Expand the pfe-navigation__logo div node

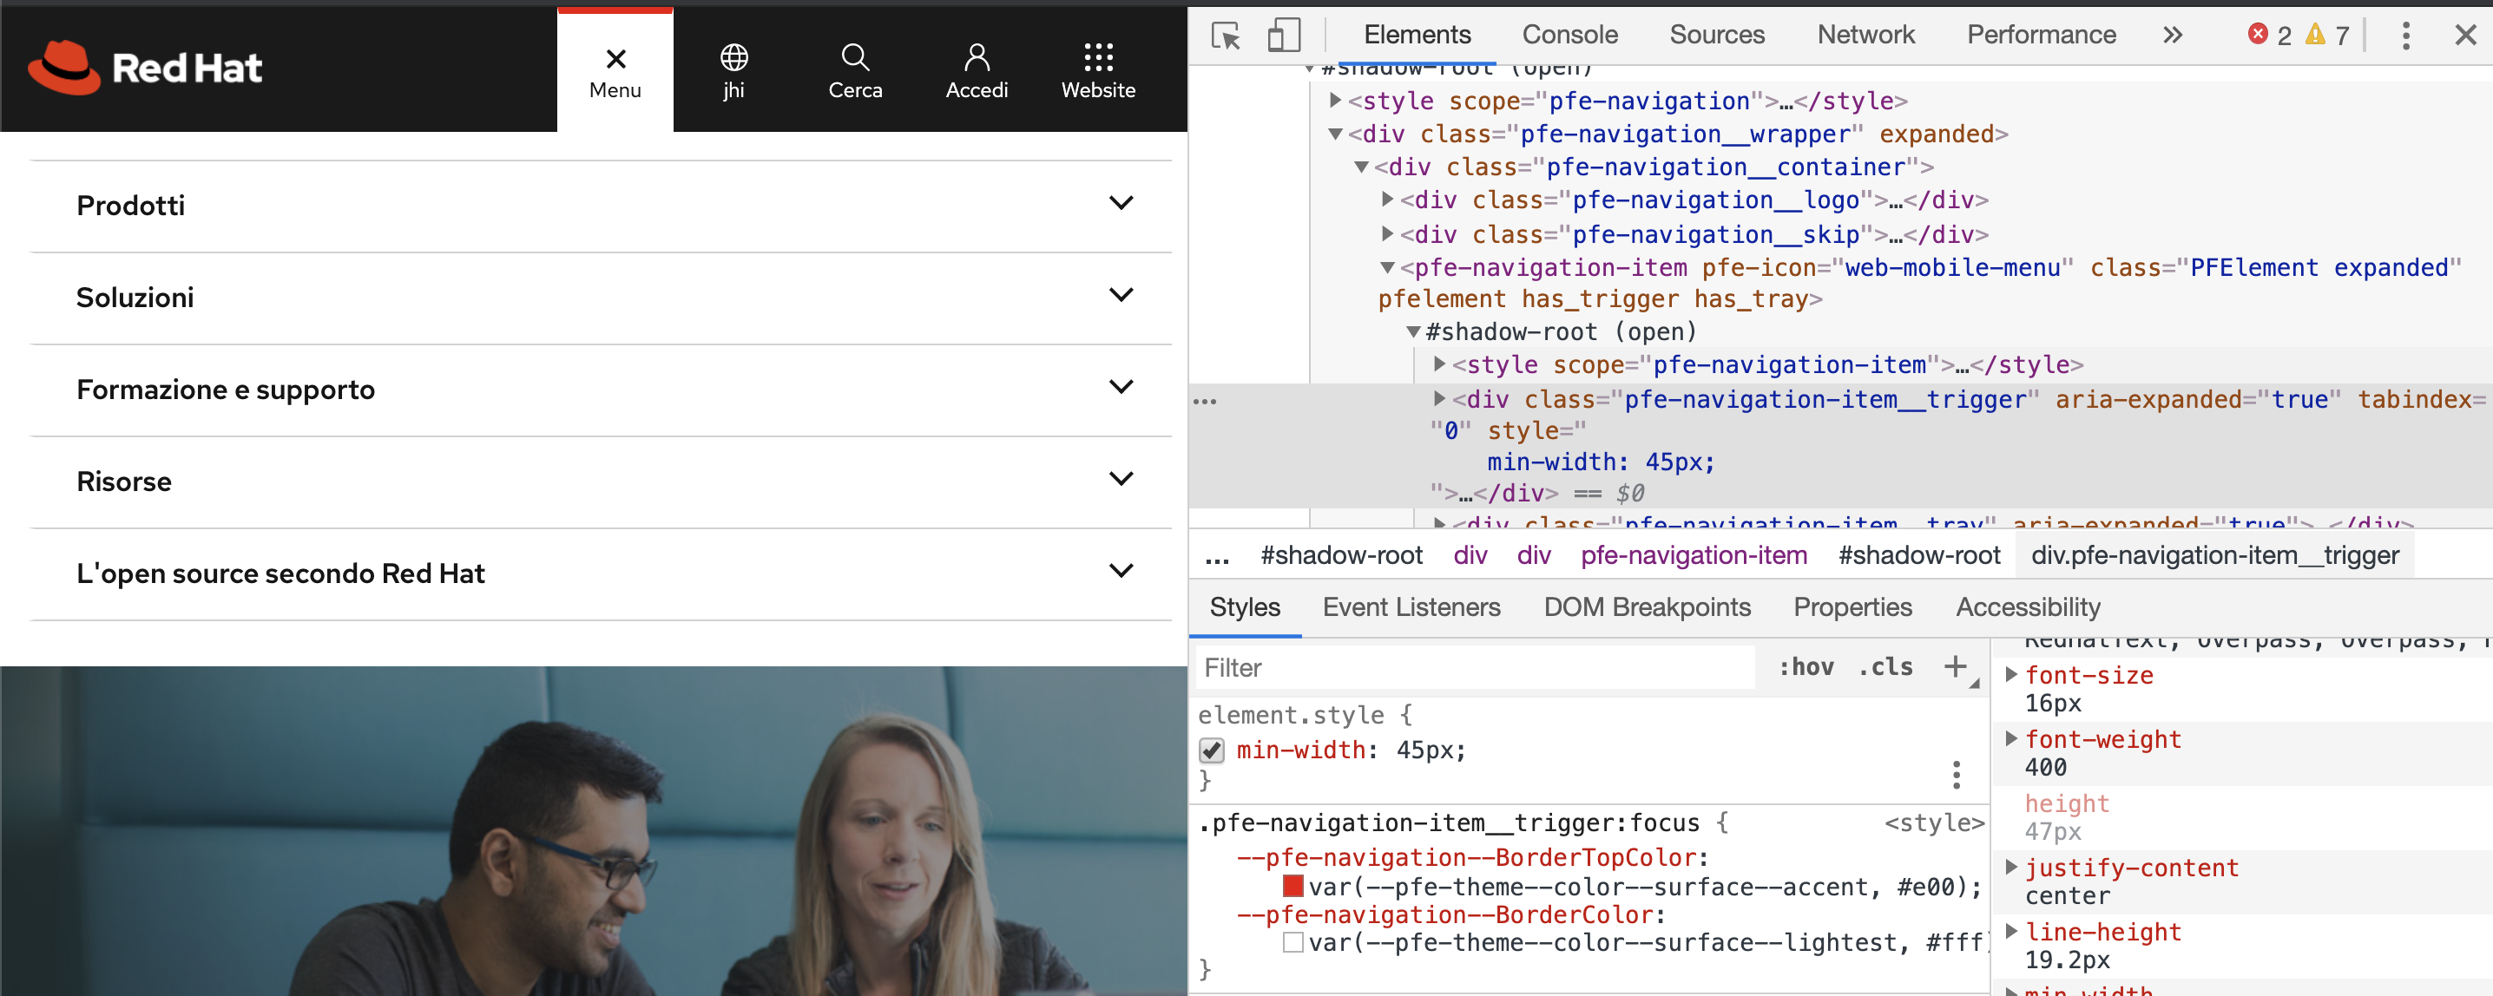click(x=1388, y=200)
